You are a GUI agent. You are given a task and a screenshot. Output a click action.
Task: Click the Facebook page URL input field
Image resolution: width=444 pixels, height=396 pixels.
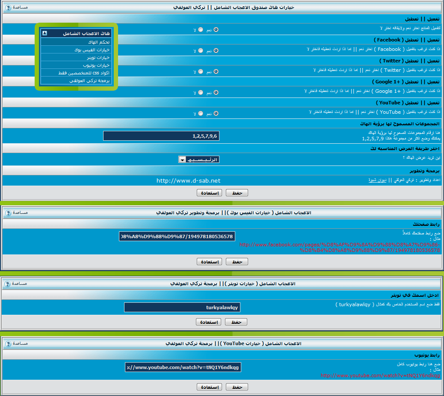pyautogui.click(x=177, y=236)
